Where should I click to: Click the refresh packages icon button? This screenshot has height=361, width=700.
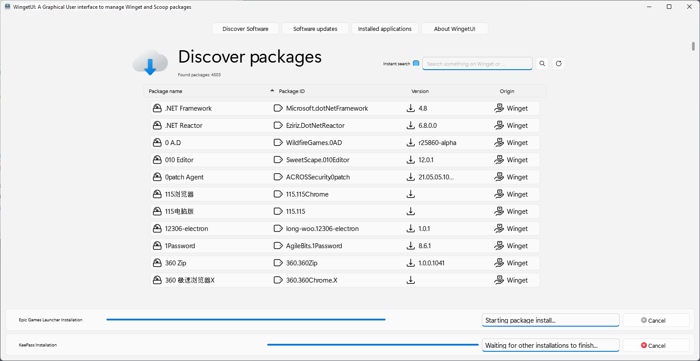(x=559, y=63)
